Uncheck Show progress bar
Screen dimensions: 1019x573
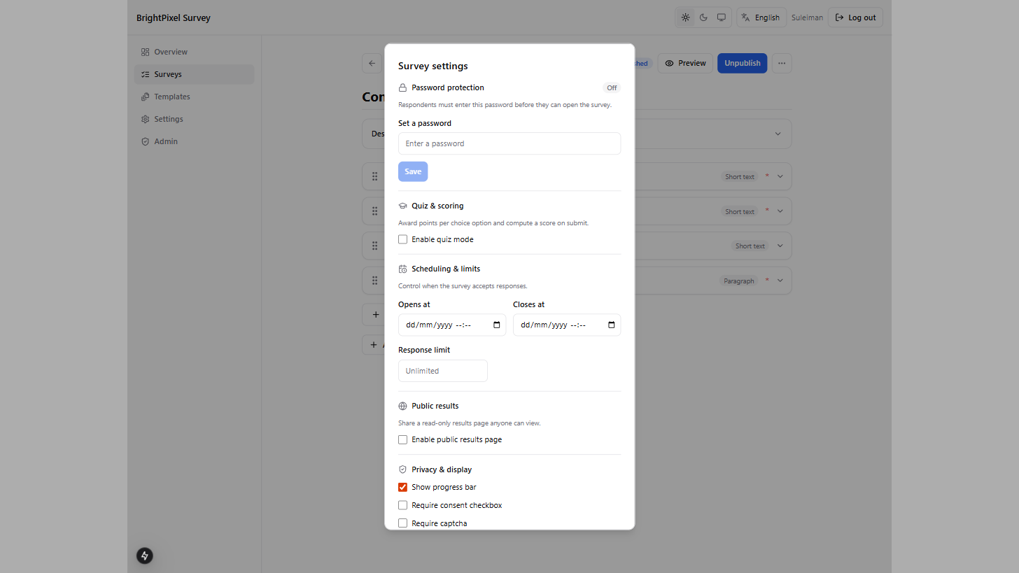point(402,487)
